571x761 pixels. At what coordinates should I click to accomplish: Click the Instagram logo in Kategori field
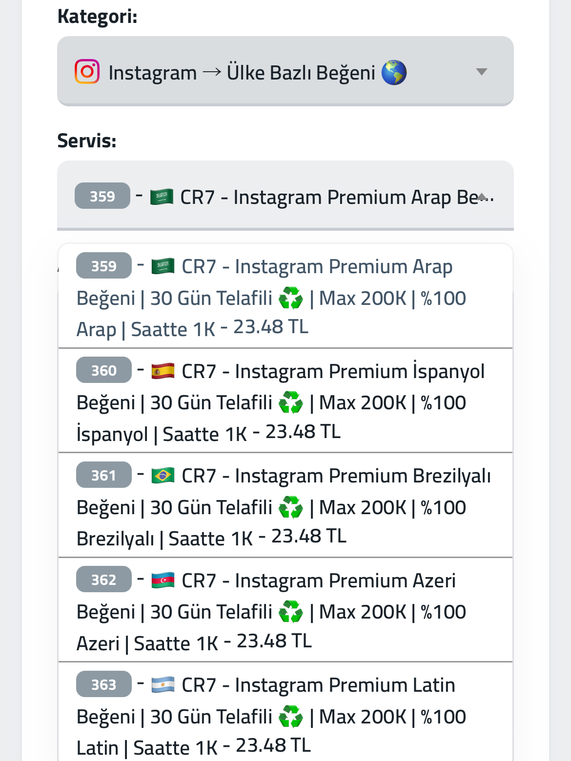coord(87,72)
